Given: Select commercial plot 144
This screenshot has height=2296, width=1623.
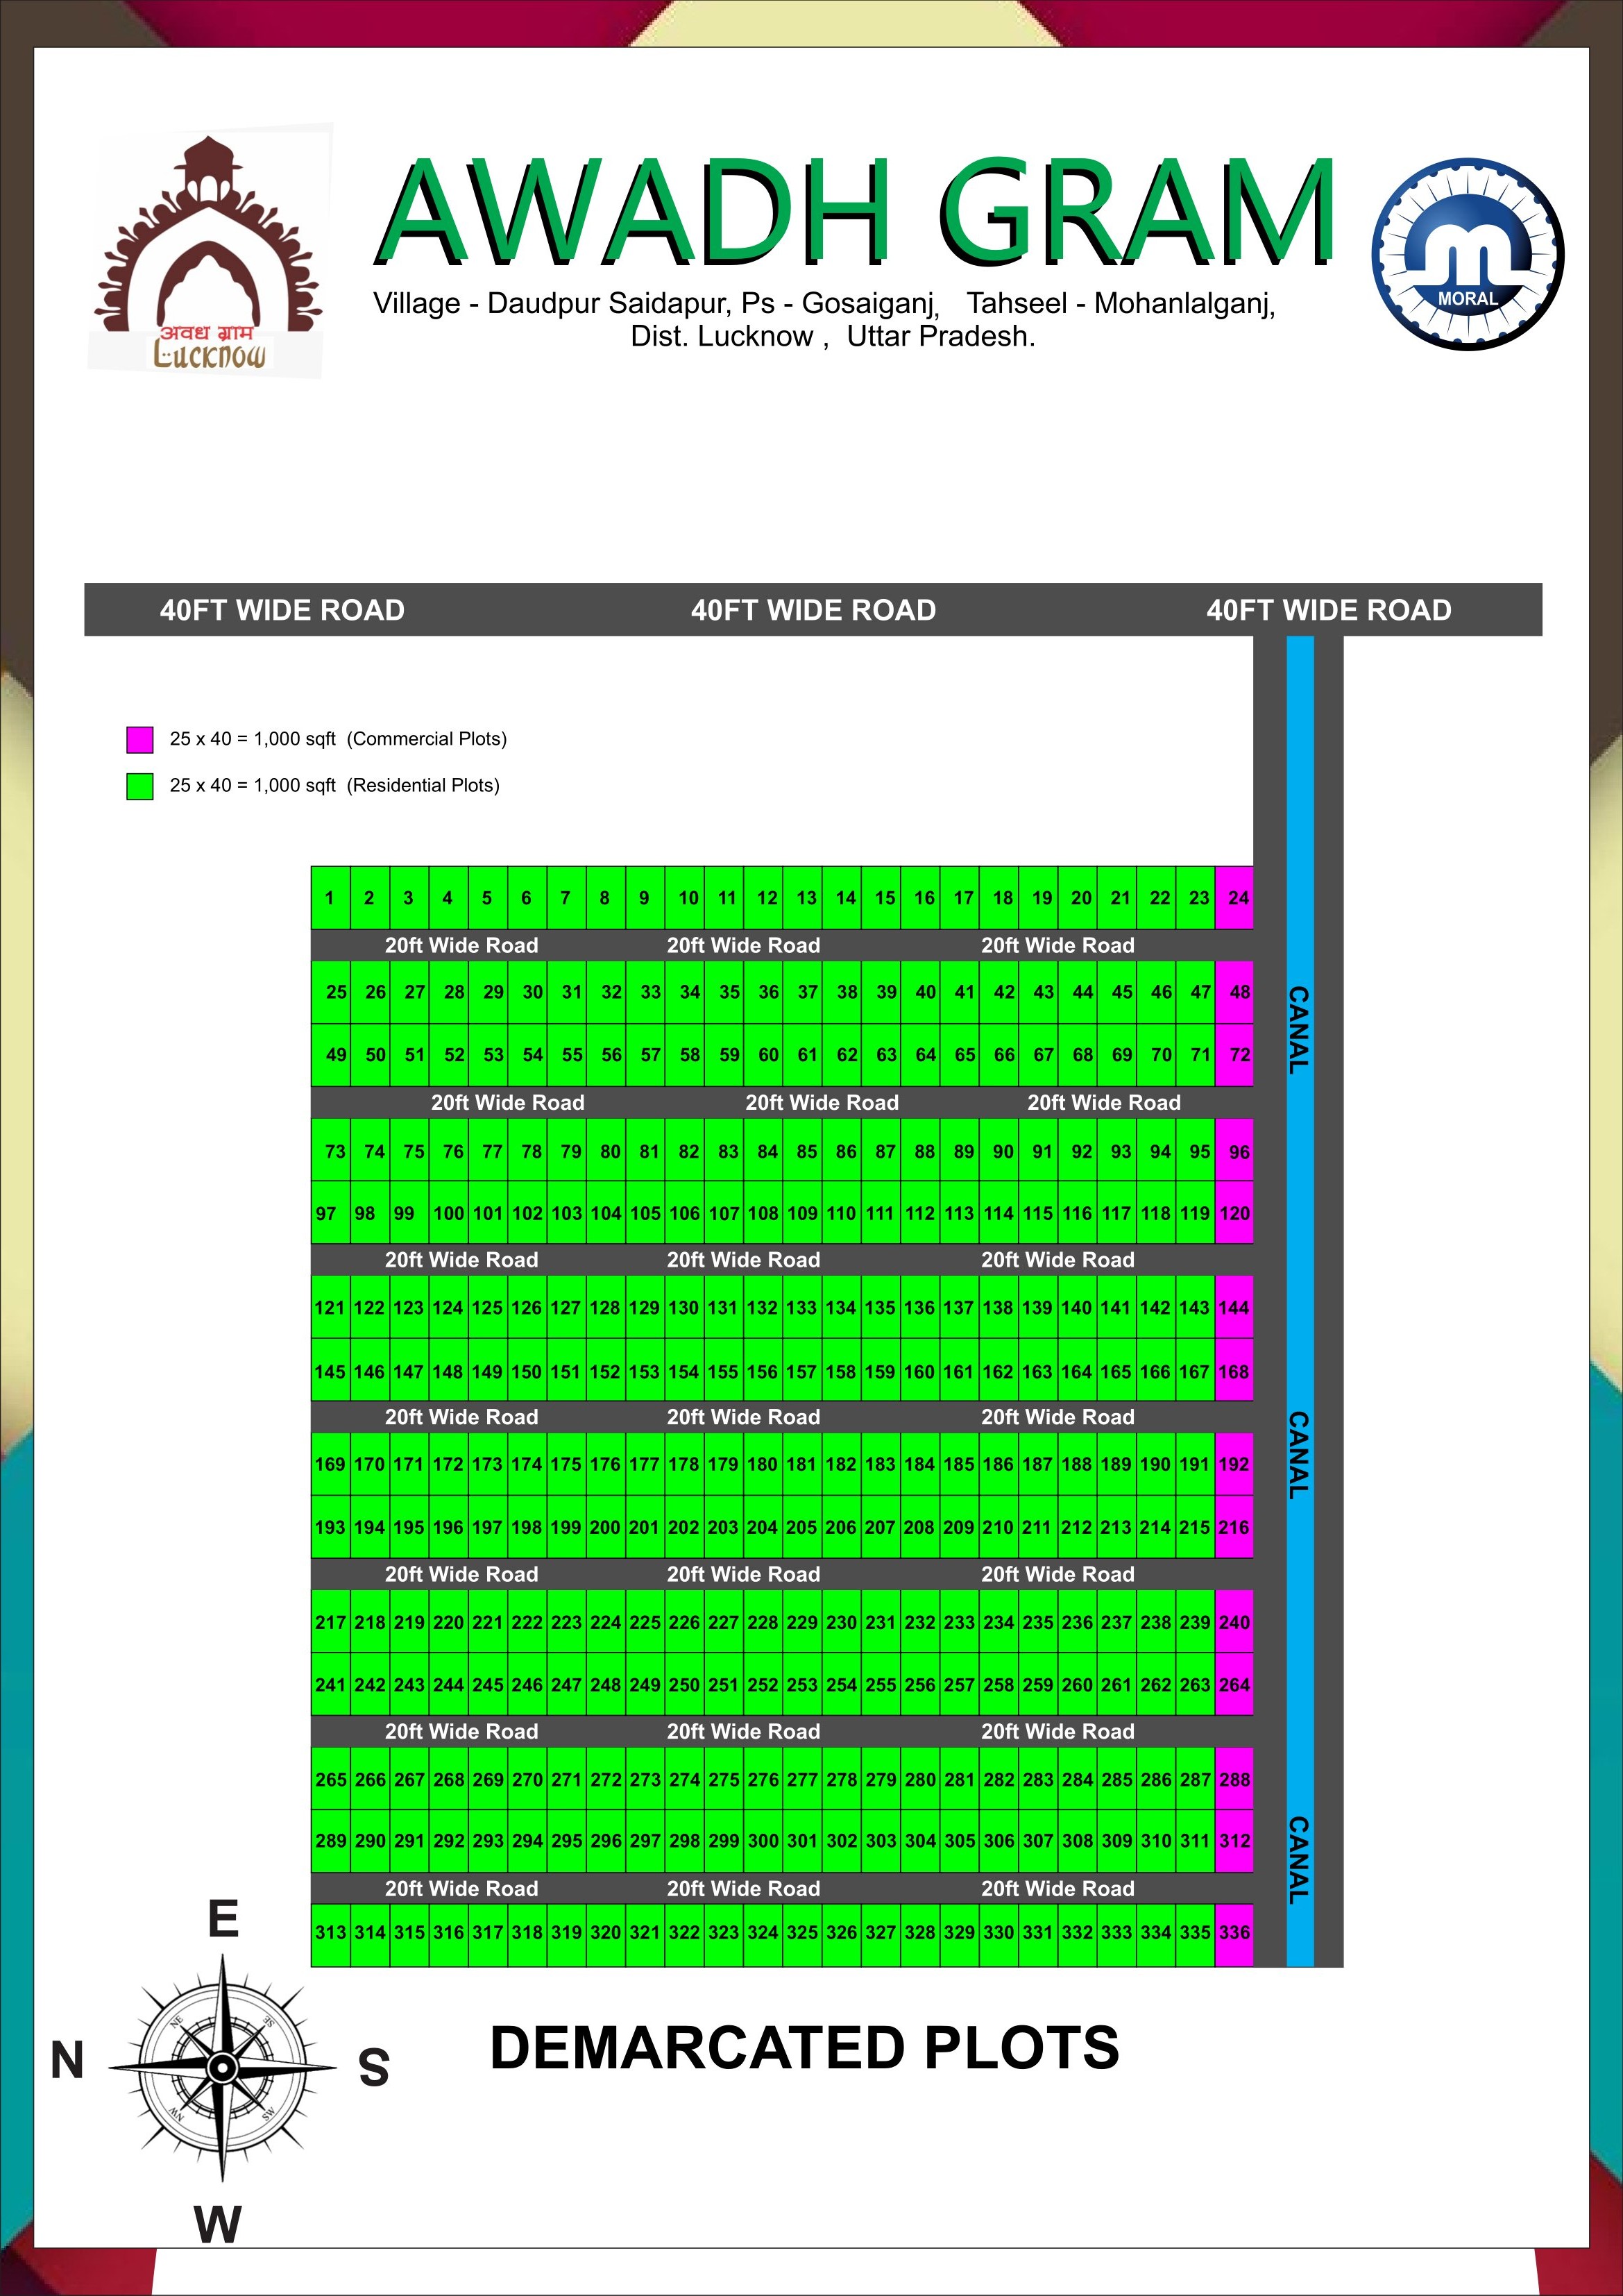Looking at the screenshot, I should pyautogui.click(x=1234, y=1308).
